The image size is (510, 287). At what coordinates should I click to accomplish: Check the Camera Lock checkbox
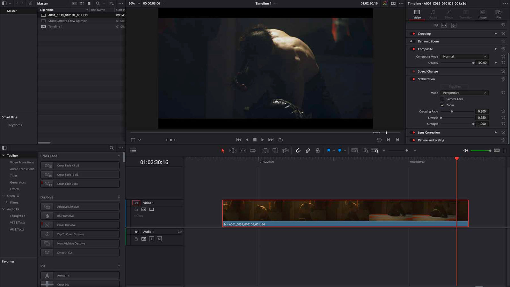pyautogui.click(x=442, y=99)
